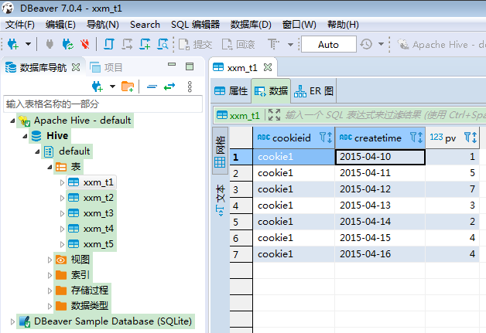Click the connect plug icon in main toolbar
This screenshot has width=486, height=333.
pos(50,44)
